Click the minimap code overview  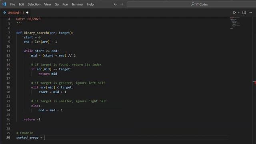tap(235, 23)
